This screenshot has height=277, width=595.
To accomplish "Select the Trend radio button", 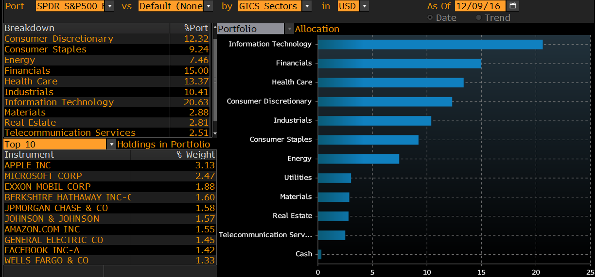I will (479, 17).
